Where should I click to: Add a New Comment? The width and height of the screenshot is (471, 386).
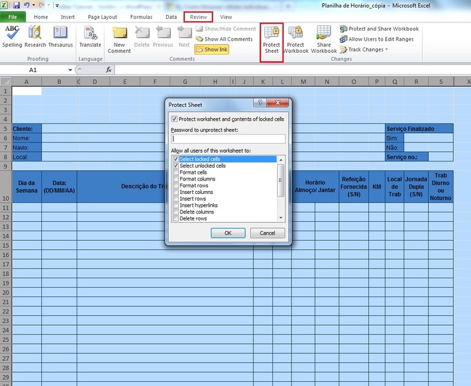coord(119,39)
